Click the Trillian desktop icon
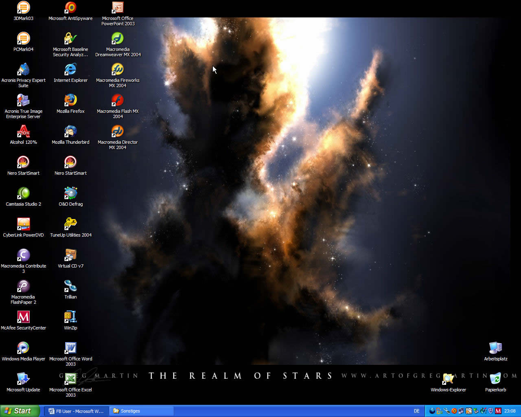This screenshot has height=417, width=521. [x=70, y=290]
